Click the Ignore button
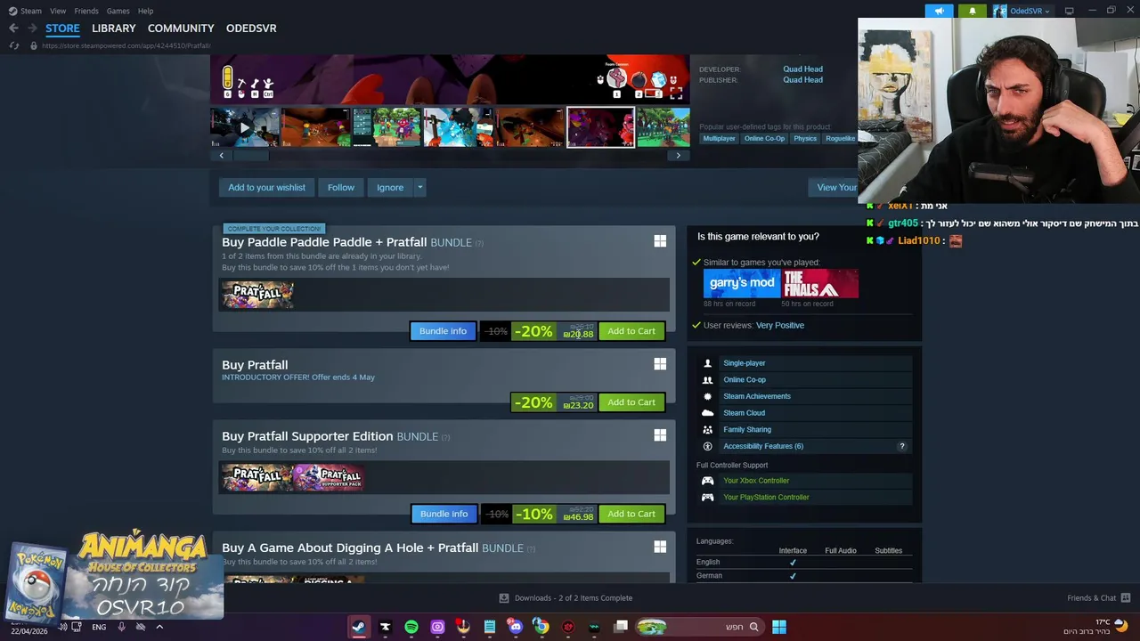Screen dimensions: 1140x641 [390, 187]
